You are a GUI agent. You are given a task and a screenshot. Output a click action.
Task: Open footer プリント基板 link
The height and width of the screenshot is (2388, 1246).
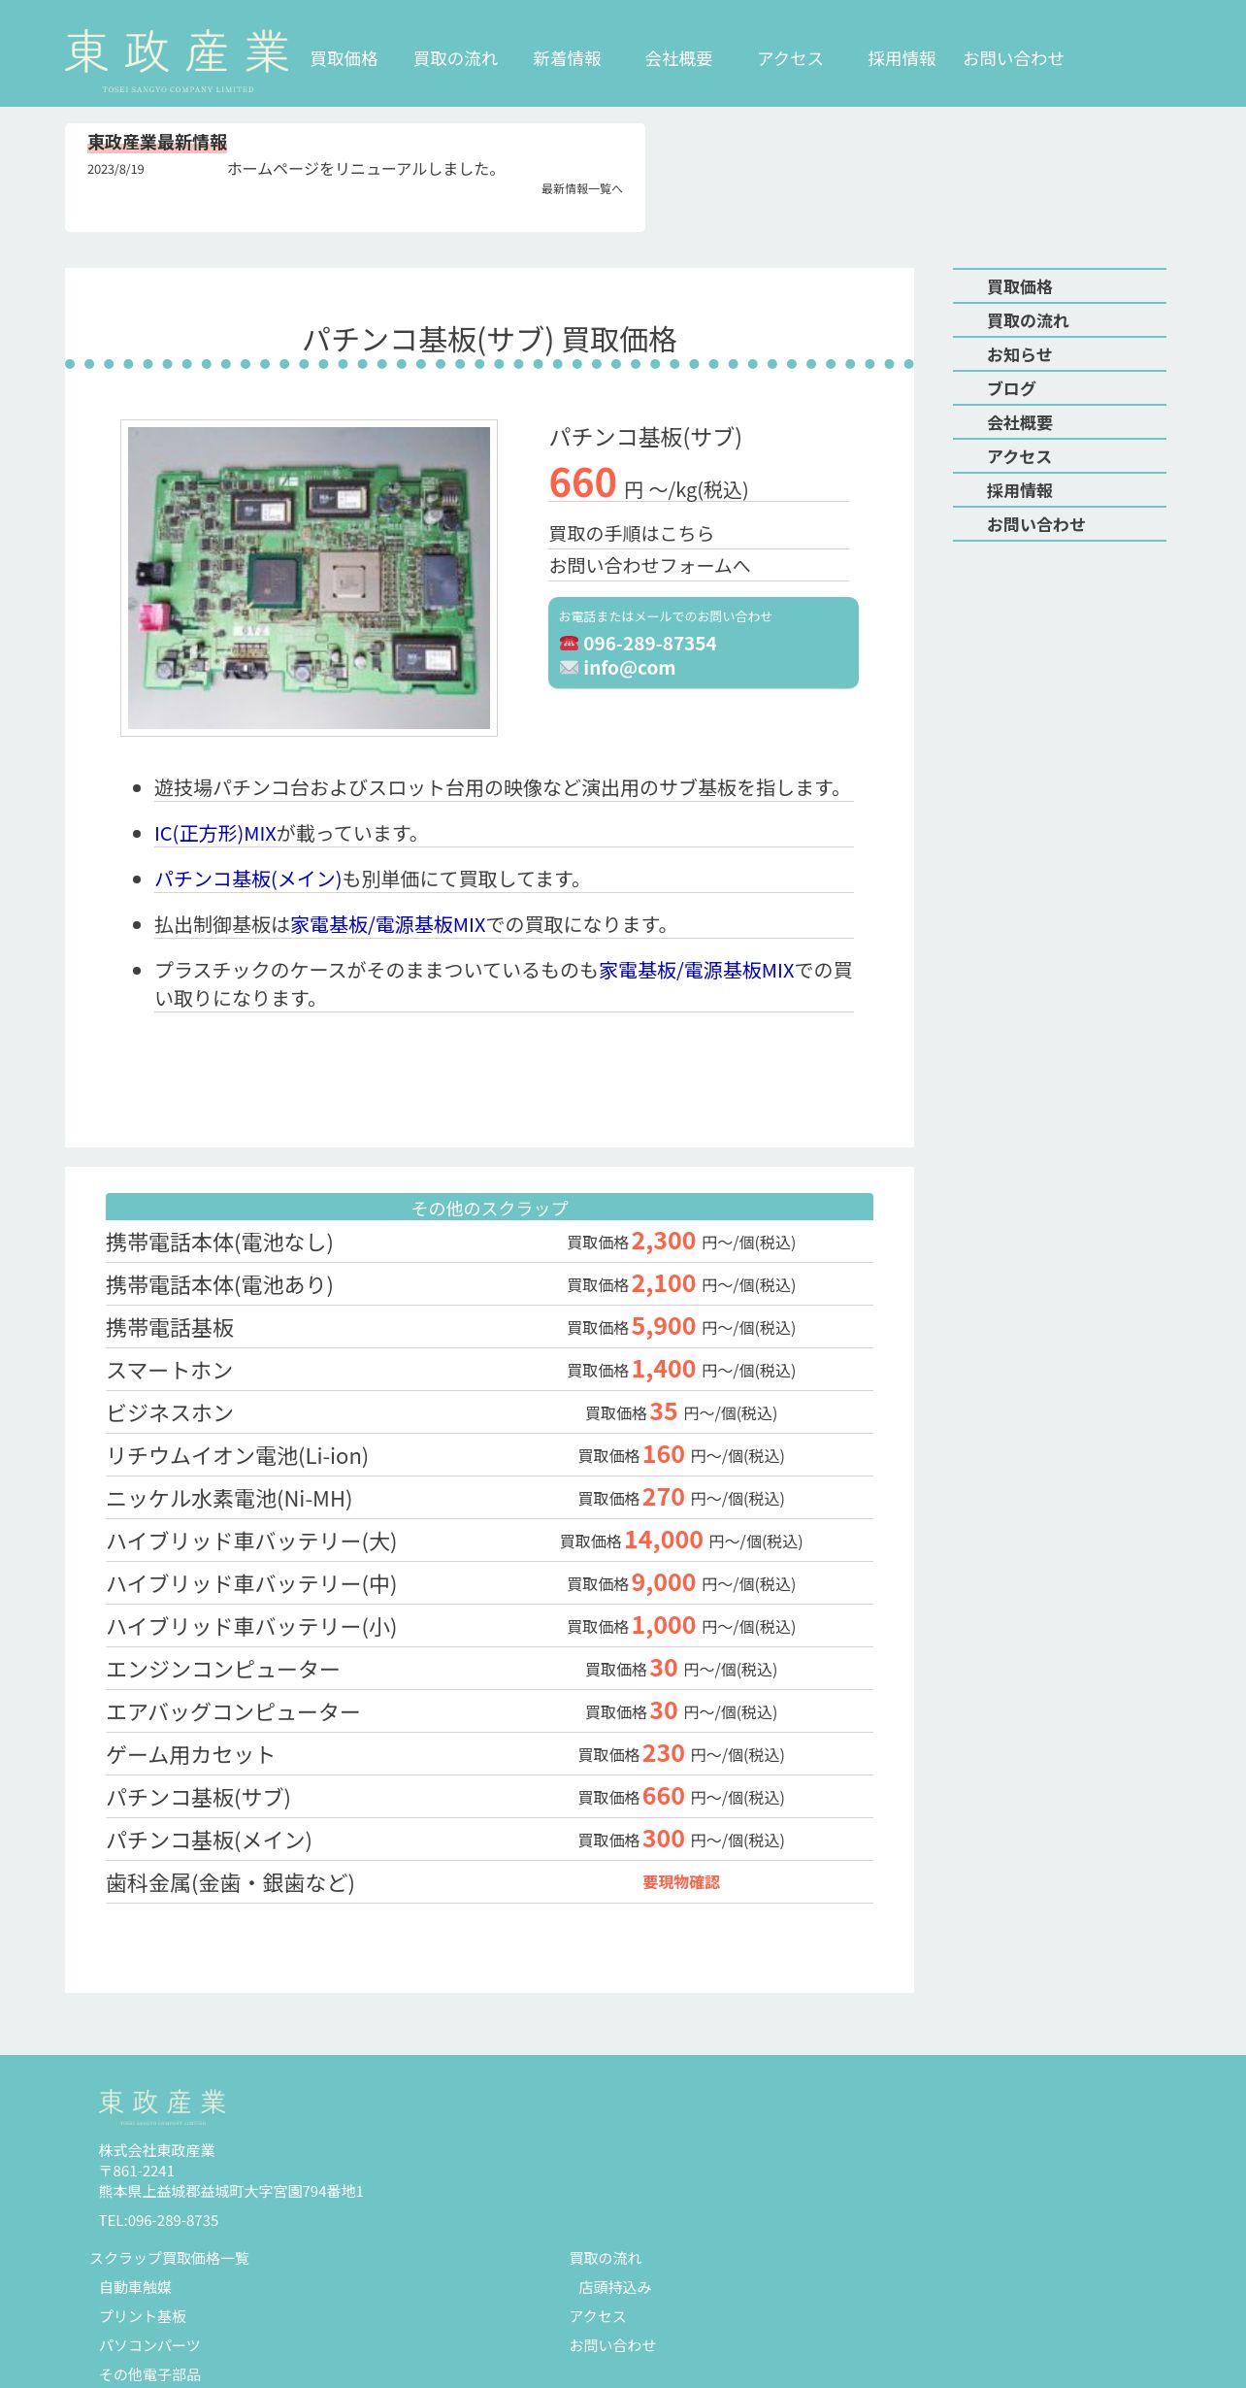click(143, 2316)
